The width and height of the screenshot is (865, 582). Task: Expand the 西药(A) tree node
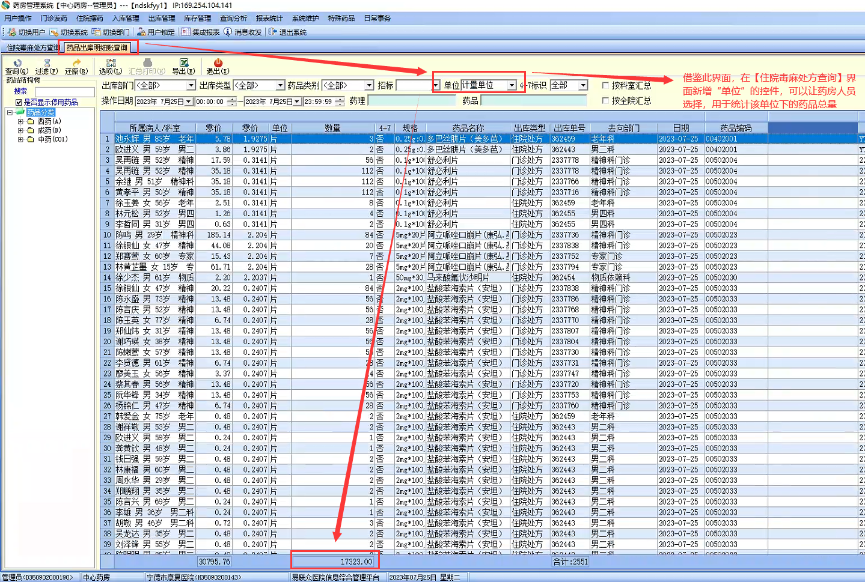click(x=20, y=121)
